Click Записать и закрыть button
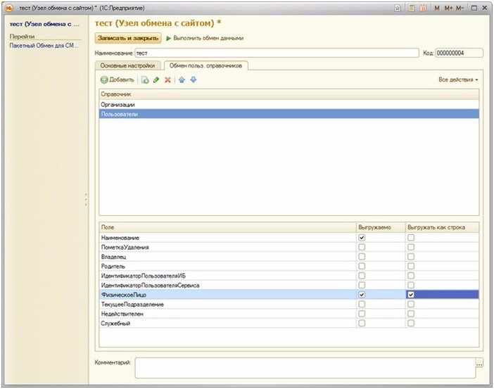The image size is (494, 389). coord(128,38)
